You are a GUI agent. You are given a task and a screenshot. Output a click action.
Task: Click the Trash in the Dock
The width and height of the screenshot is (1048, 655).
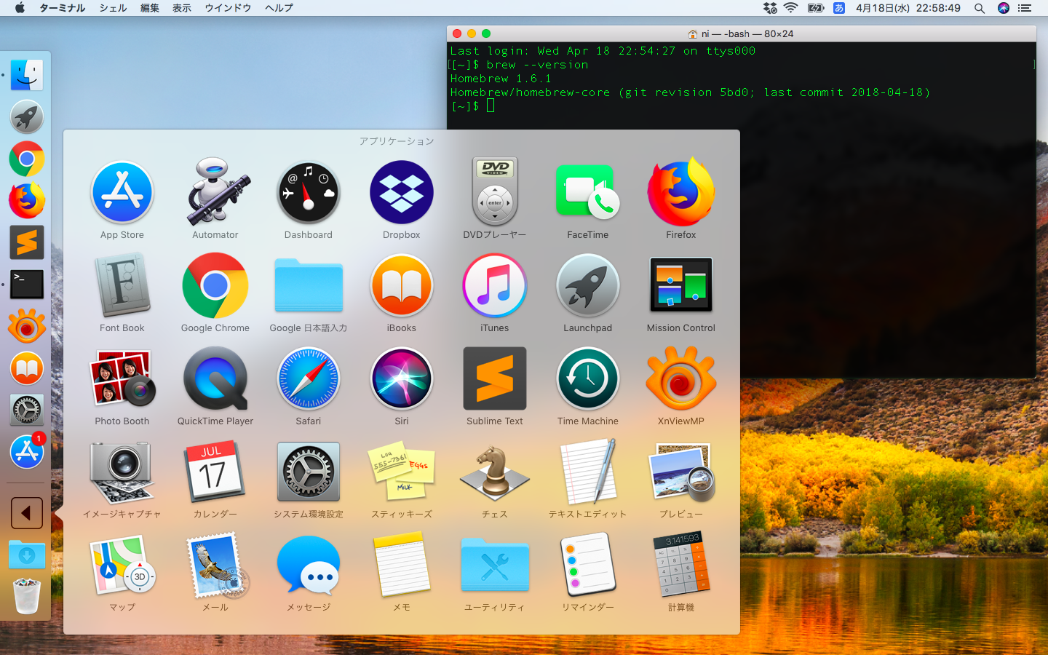(27, 596)
